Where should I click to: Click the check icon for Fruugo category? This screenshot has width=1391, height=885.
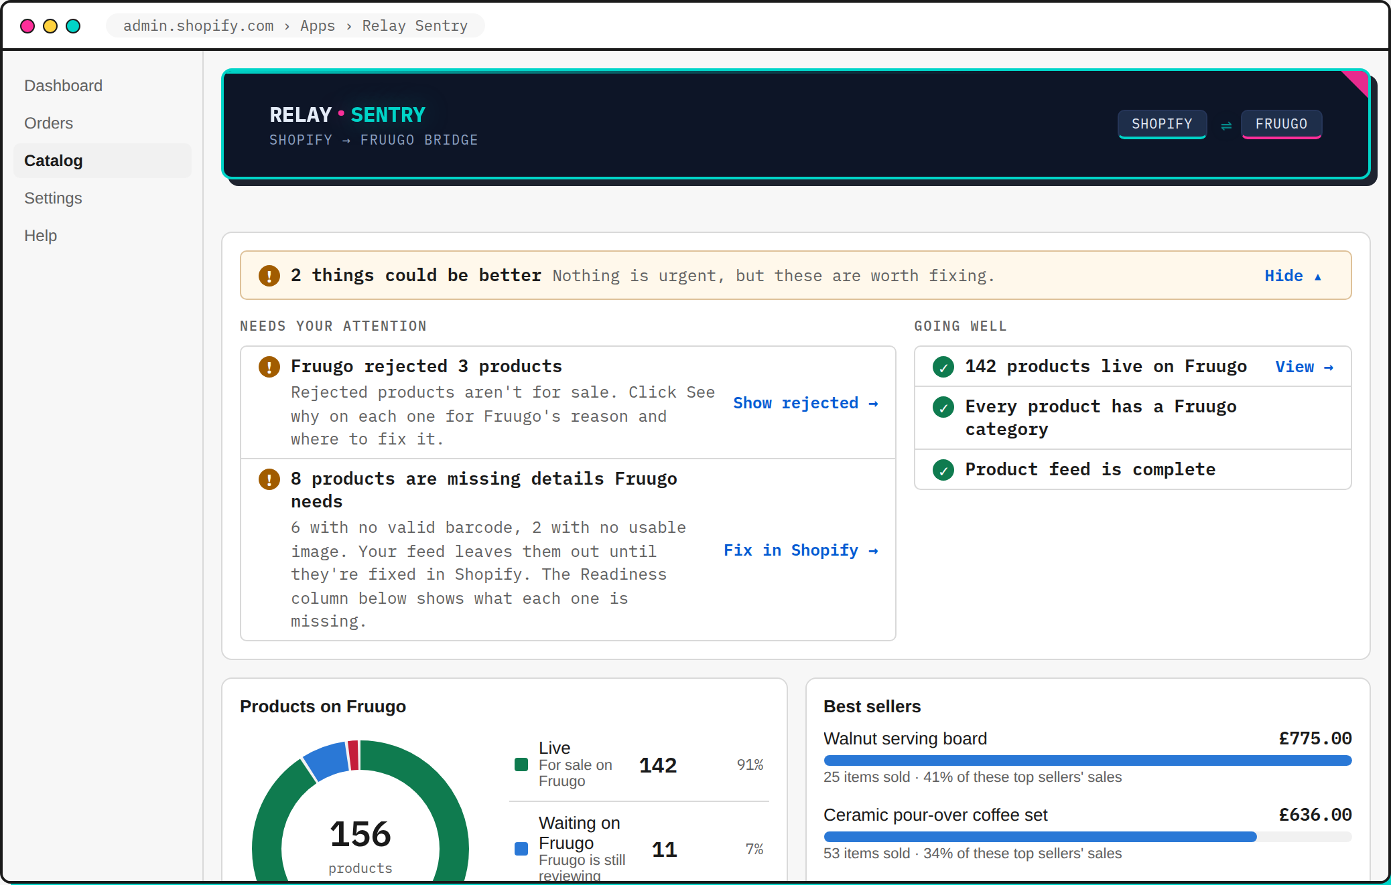[943, 407]
